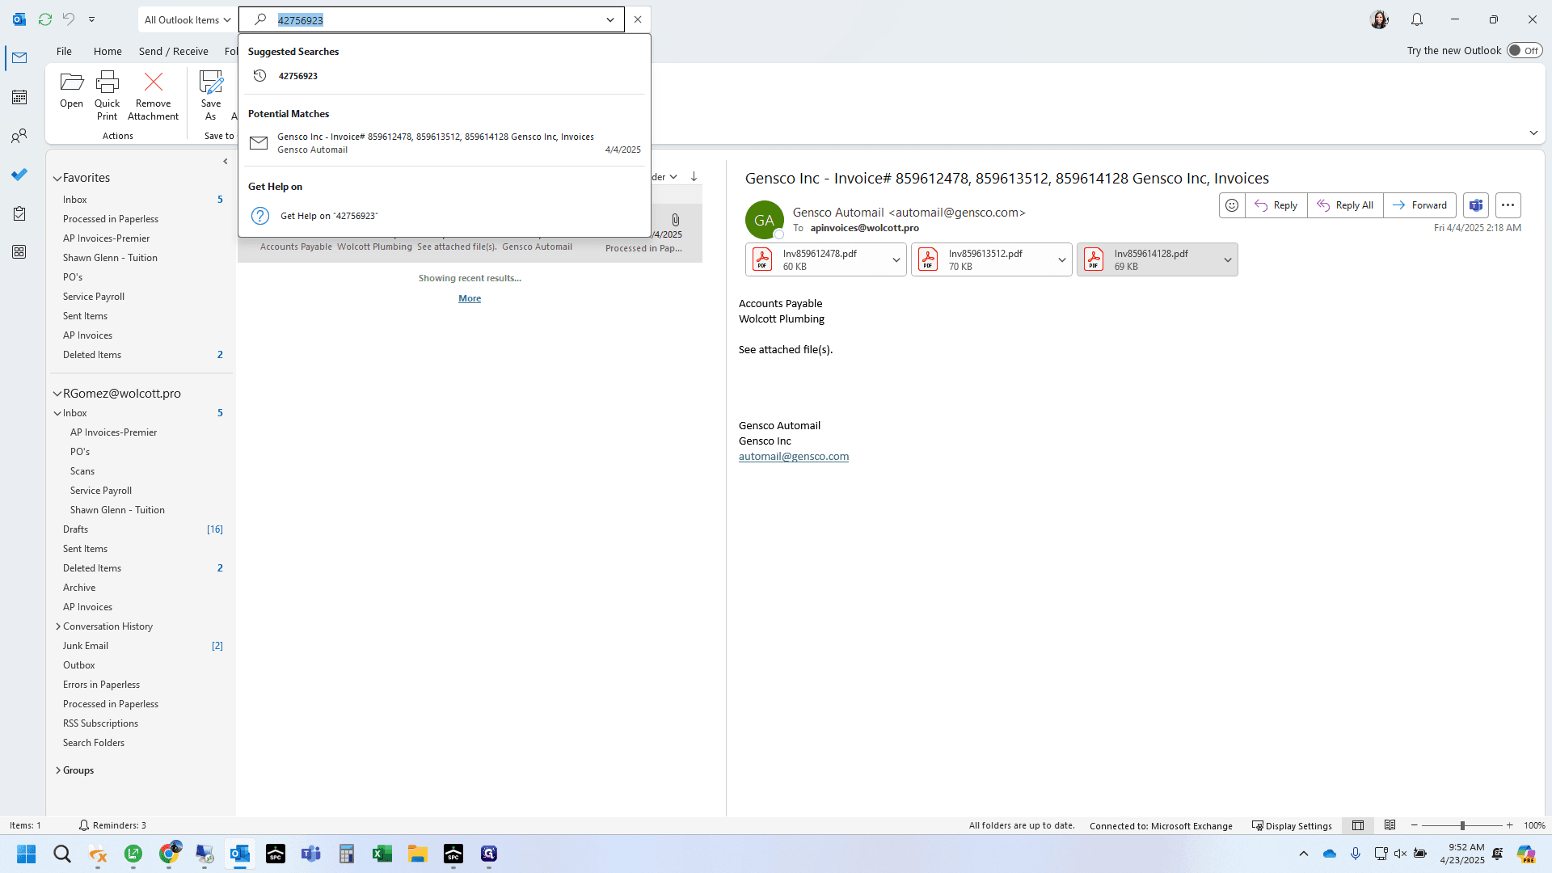Open Inv859613512.pdf attachment dropdown
The image size is (1552, 873).
click(1061, 259)
